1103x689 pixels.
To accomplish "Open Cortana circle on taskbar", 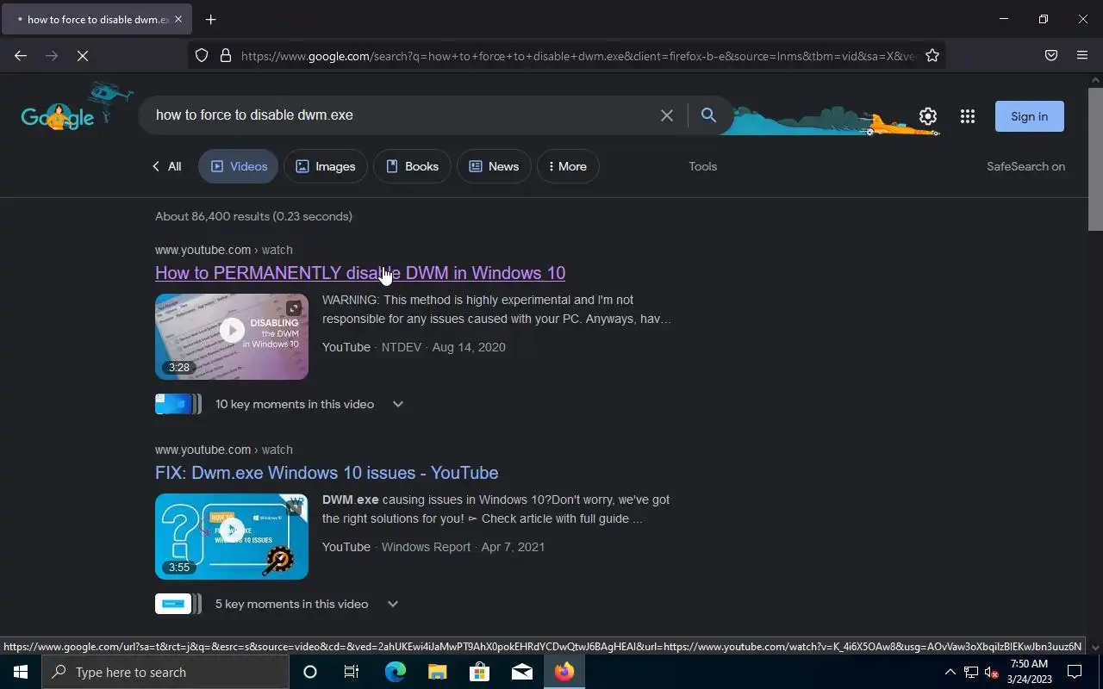I will [310, 672].
